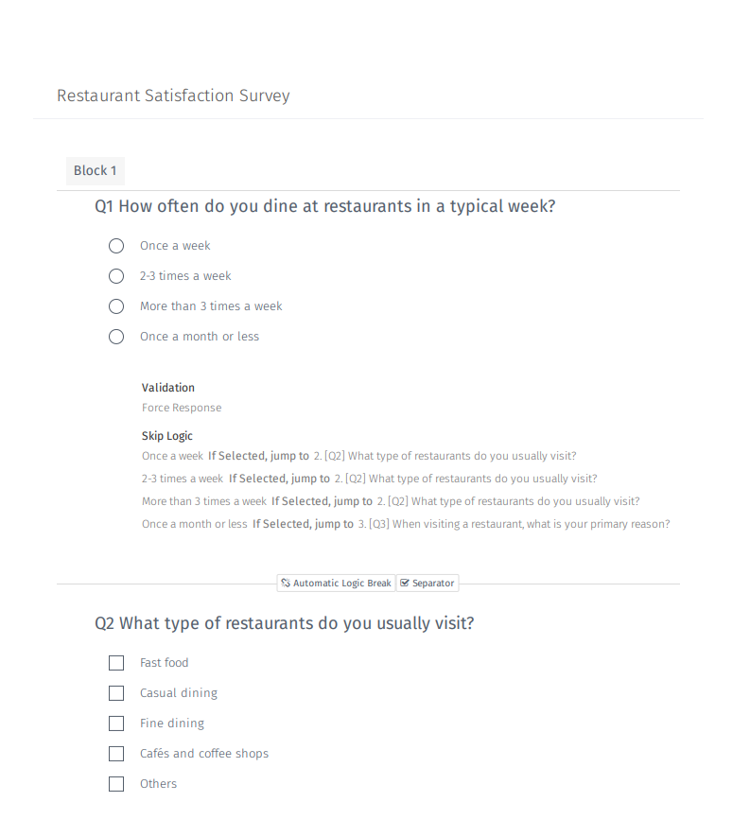Open the Skip Logic section
The width and height of the screenshot is (750, 837).
(166, 435)
